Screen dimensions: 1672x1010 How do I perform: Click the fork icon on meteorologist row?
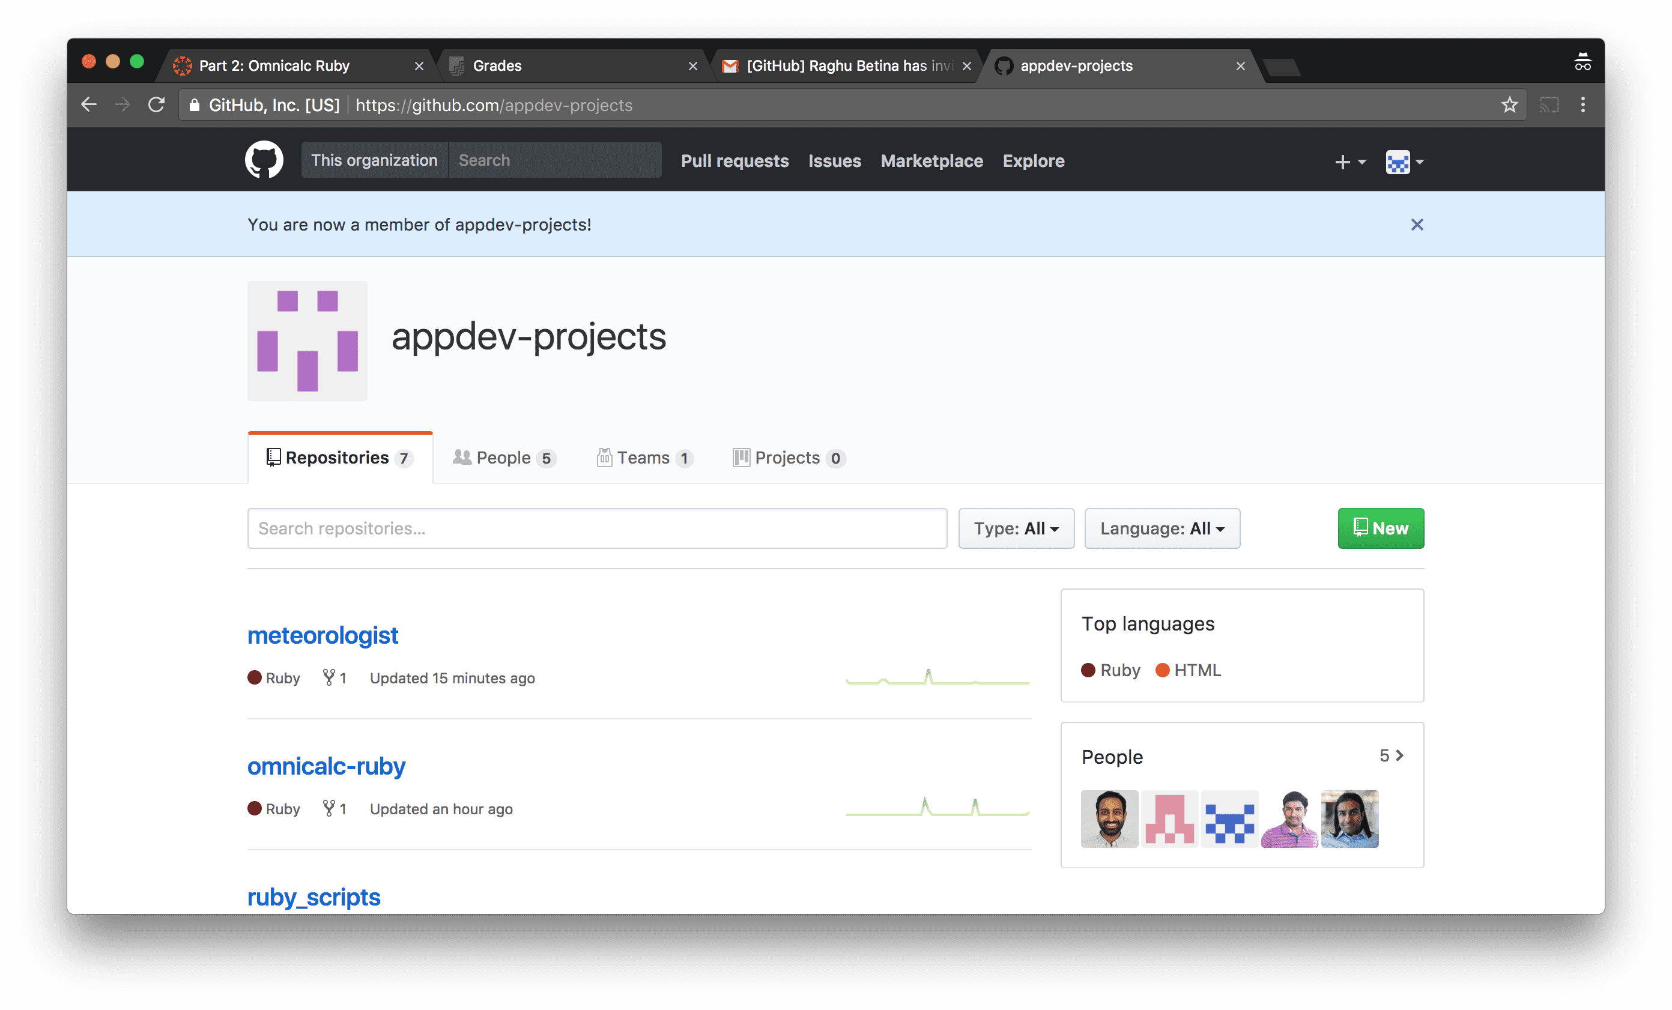[329, 677]
